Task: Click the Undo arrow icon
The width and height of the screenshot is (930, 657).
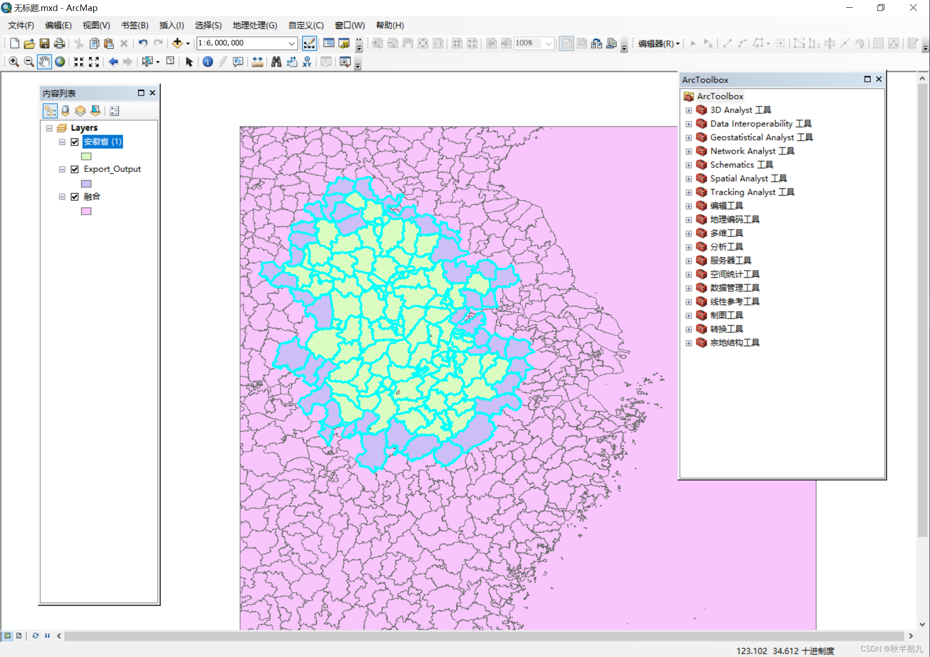Action: coord(143,43)
